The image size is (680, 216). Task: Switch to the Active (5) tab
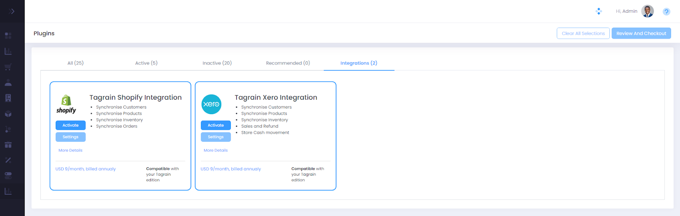[146, 63]
